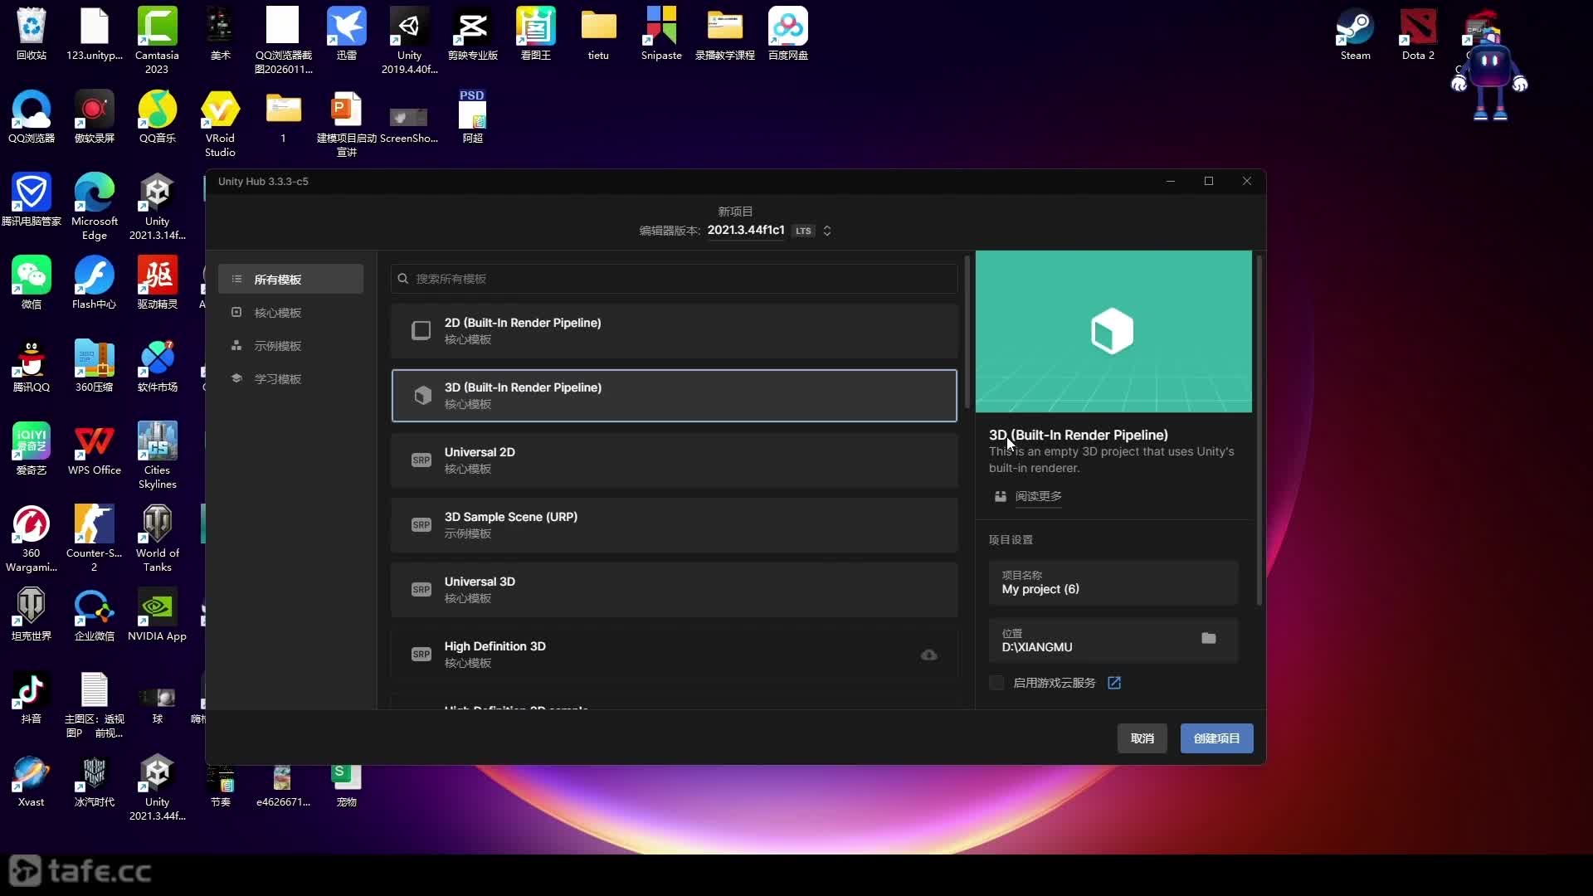Enable the game cloud service checkbox

996,683
